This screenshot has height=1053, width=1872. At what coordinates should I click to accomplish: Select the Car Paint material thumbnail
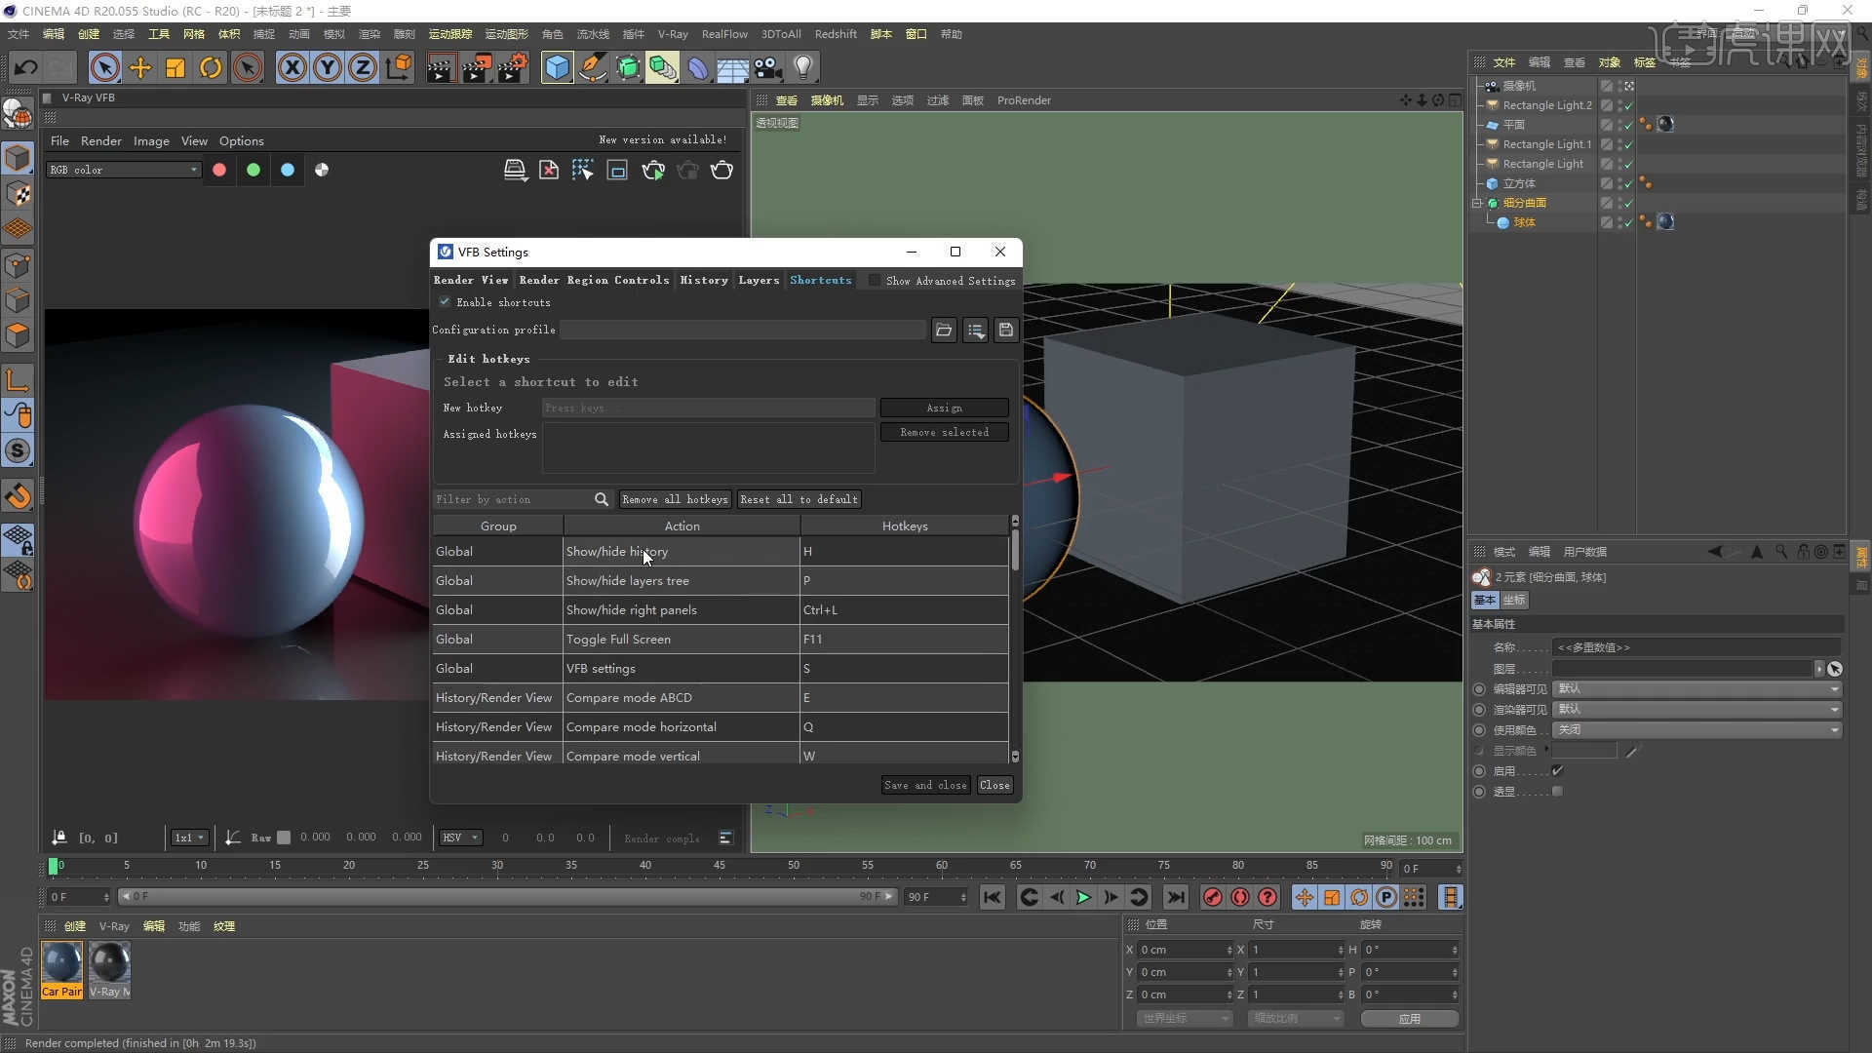point(62,968)
